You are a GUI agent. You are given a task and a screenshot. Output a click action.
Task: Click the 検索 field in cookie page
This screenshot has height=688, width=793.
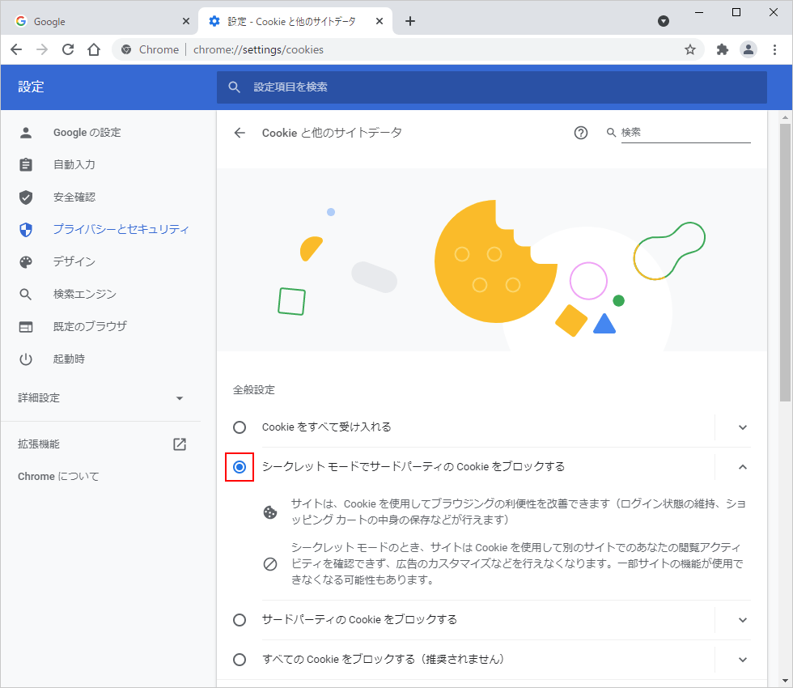685,133
